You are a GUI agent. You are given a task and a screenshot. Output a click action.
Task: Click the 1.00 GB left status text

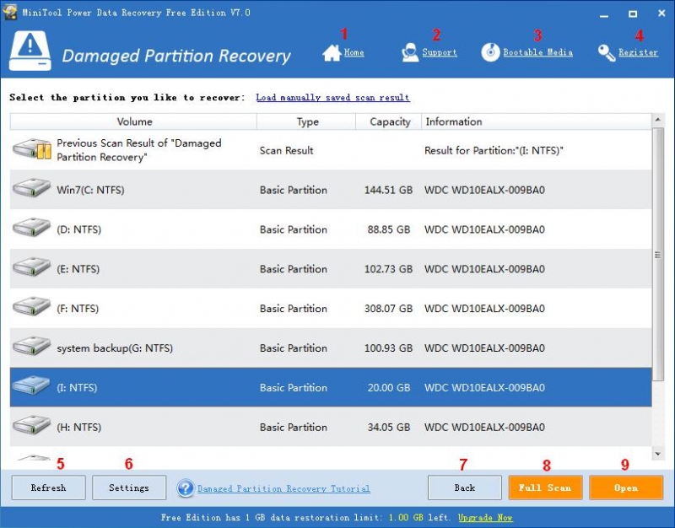tap(418, 517)
